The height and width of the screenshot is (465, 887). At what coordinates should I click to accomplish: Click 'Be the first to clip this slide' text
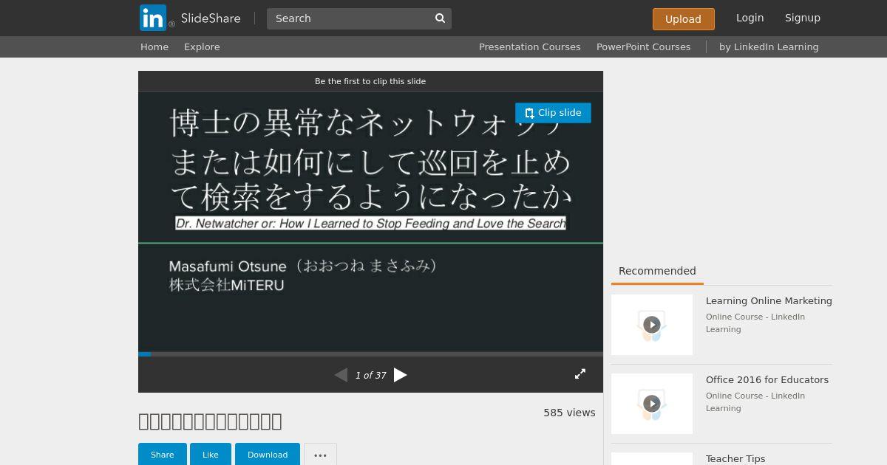370,81
